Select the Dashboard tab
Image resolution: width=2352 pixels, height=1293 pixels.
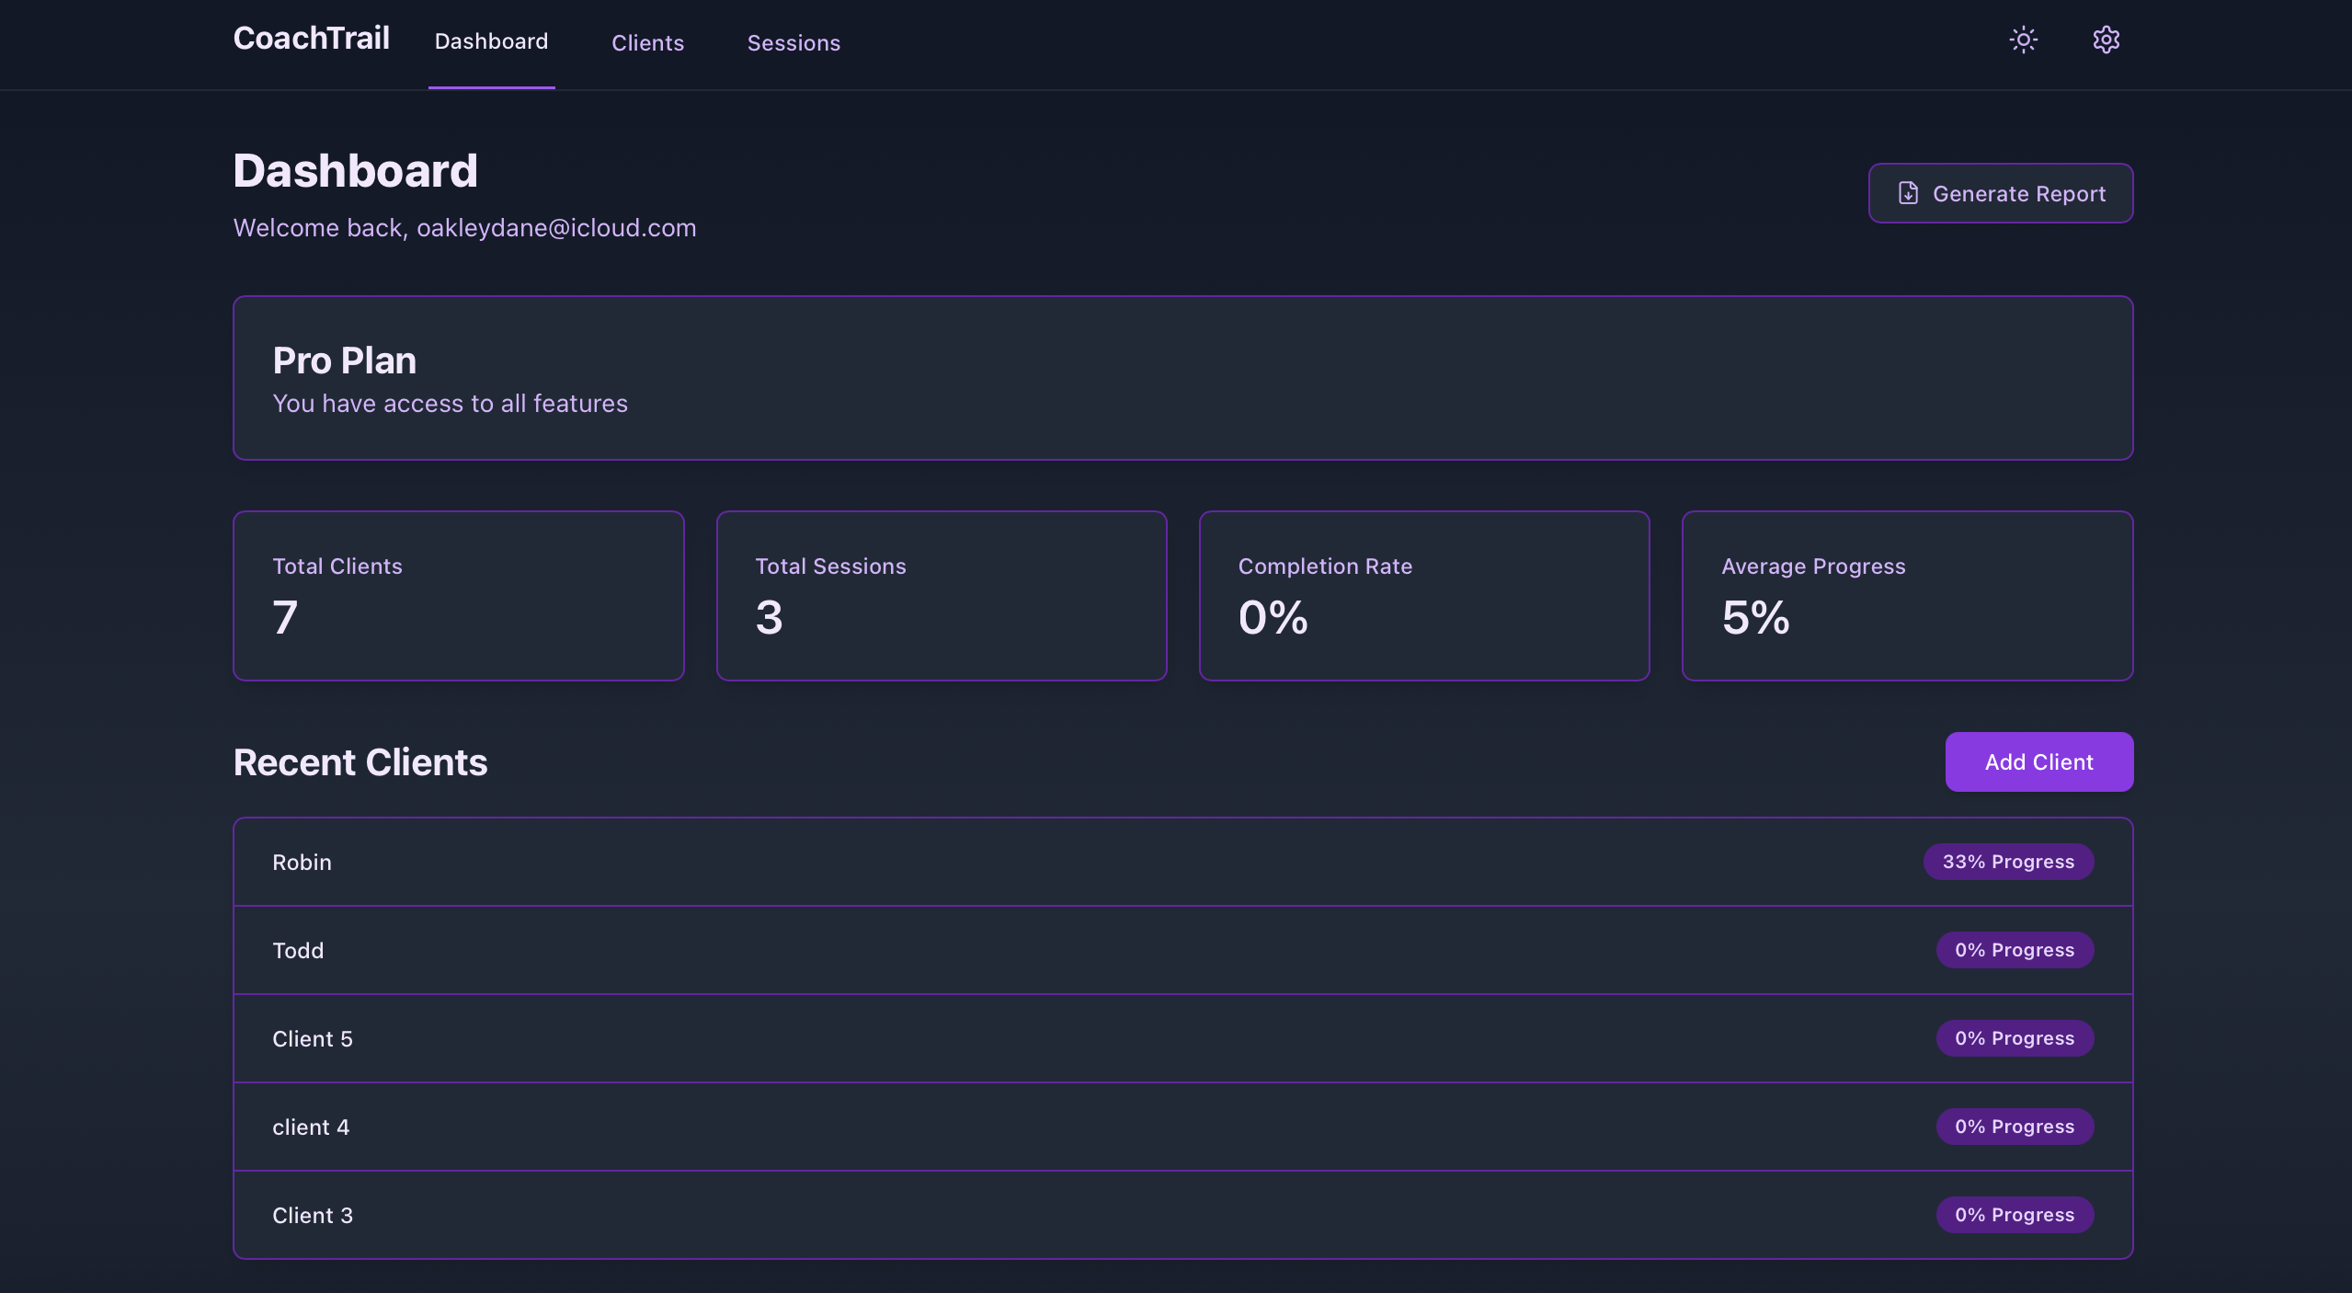click(491, 41)
